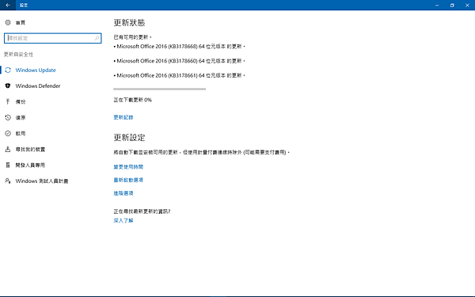The width and height of the screenshot is (475, 297).
Task: Click the search magnifier icon
Action: [x=97, y=38]
